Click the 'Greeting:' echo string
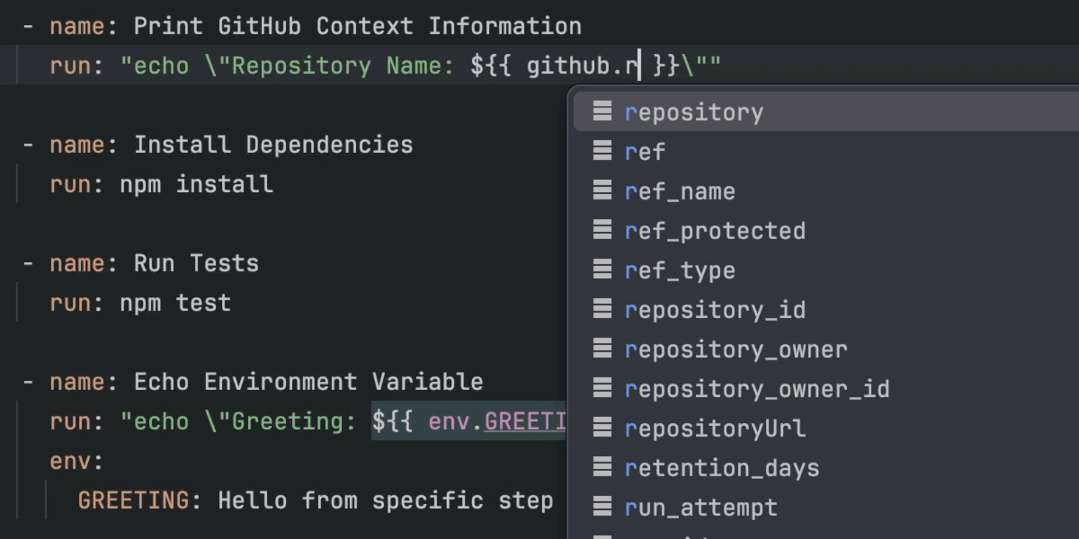The height and width of the screenshot is (539, 1079). click(x=294, y=422)
